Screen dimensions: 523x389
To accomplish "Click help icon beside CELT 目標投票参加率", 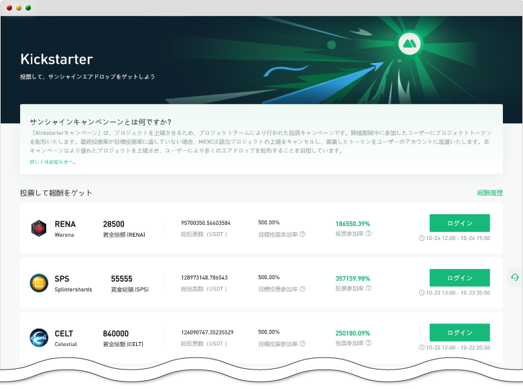I will 302,343.
